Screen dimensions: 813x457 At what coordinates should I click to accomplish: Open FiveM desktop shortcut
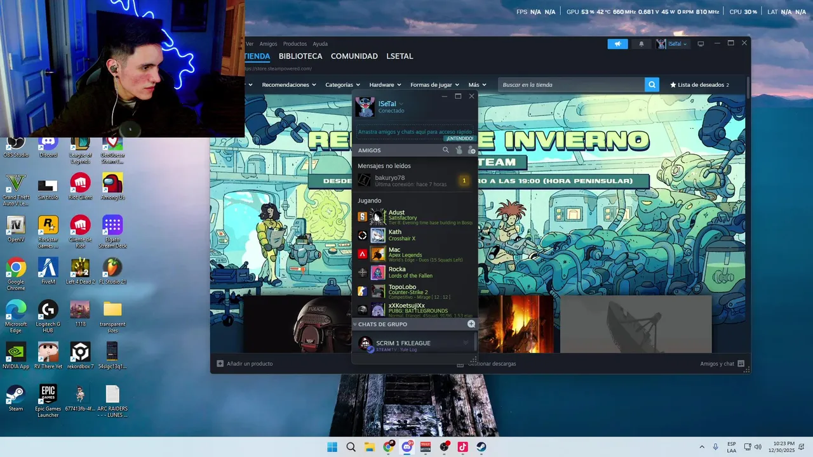coord(48,271)
